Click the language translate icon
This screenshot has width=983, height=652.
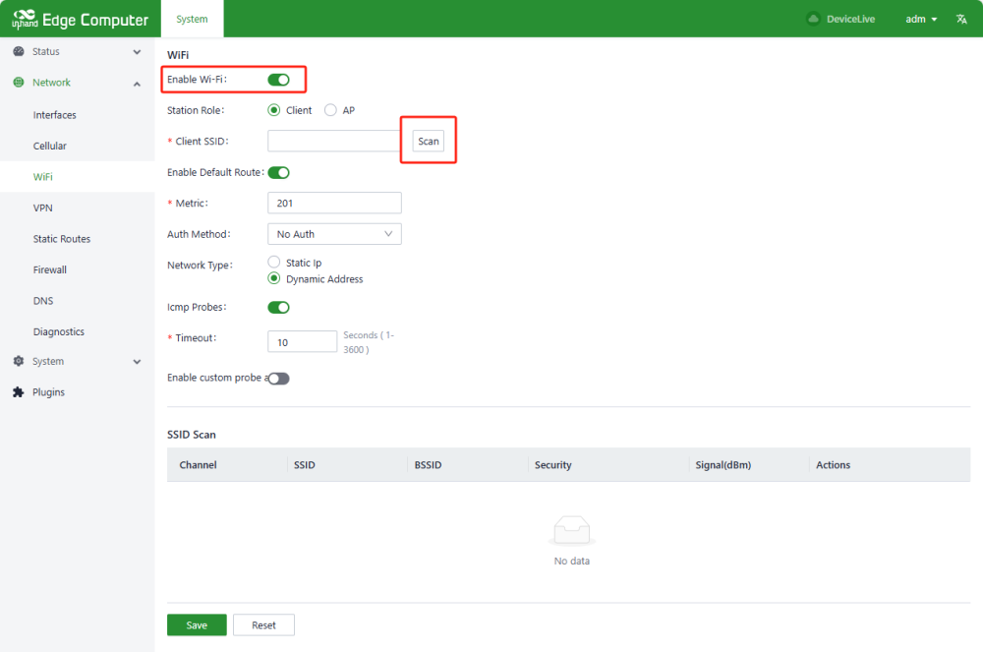(x=961, y=19)
